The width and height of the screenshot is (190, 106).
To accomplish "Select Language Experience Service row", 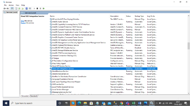I will (x=103, y=79).
